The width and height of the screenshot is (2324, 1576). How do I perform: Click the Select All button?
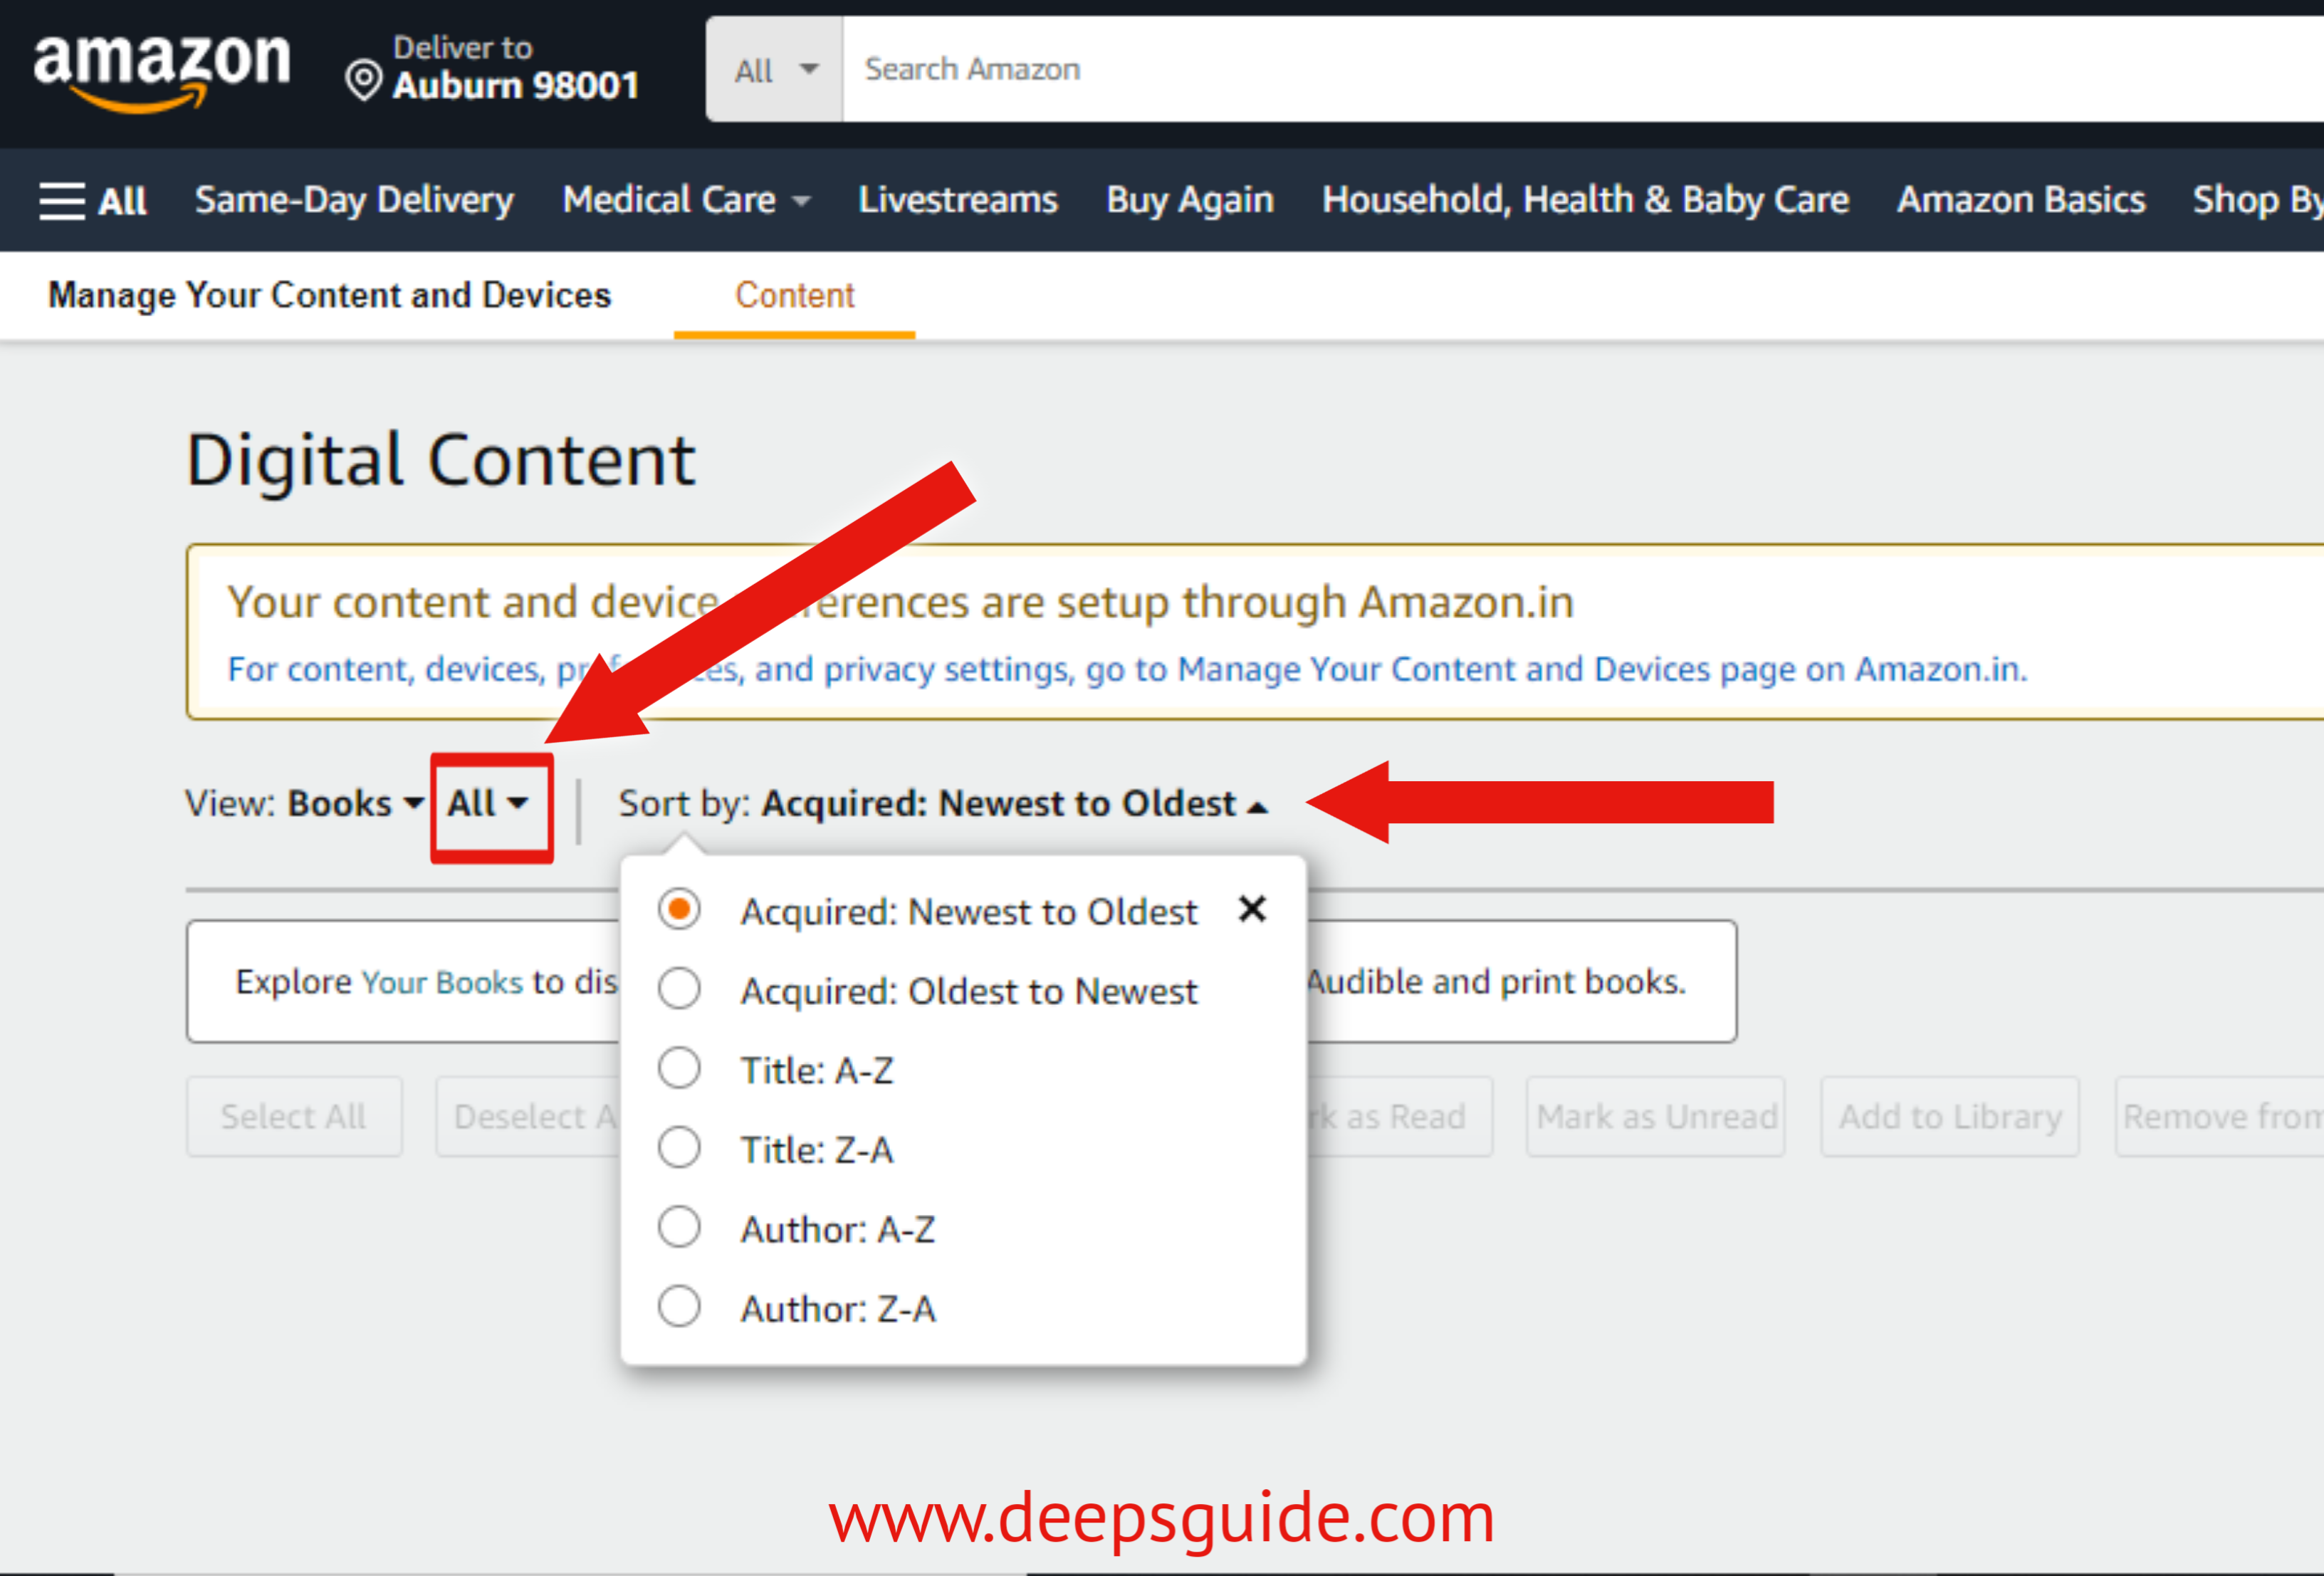294,1116
